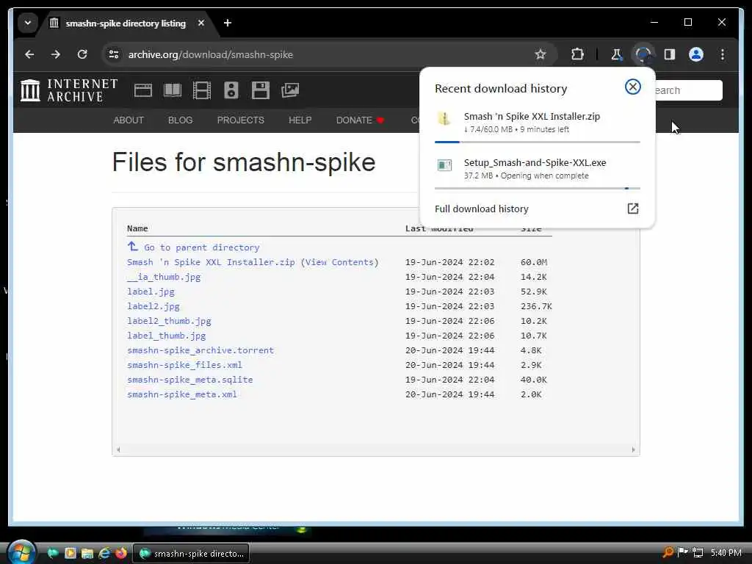Viewport: 752px width, 564px height.
Task: Bookmark this page with the star
Action: click(x=540, y=54)
